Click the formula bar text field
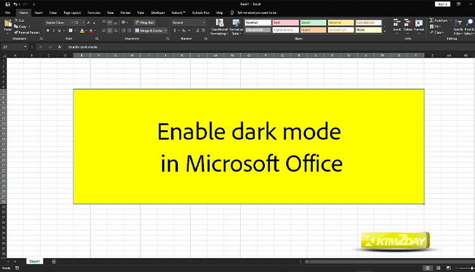The height and width of the screenshot is (272, 475). 270,47
